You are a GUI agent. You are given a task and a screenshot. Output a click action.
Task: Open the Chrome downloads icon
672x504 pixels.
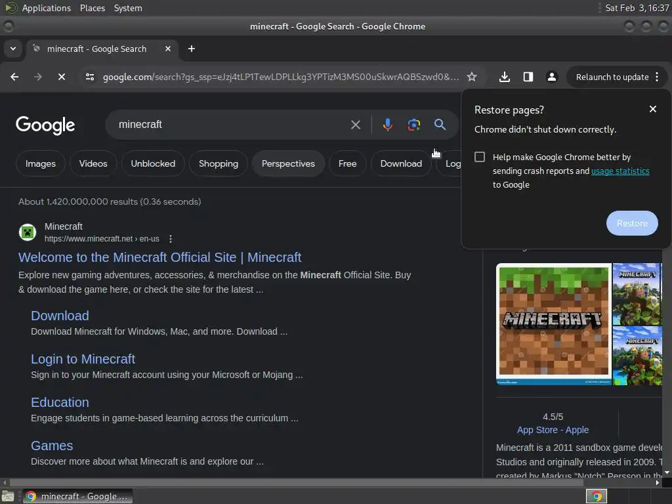coord(505,77)
